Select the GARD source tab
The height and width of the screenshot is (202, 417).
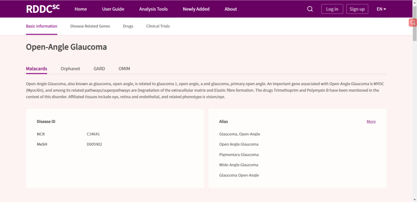(99, 69)
